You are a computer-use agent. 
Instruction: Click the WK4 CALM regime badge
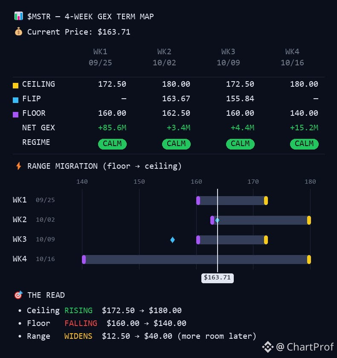[x=304, y=144]
